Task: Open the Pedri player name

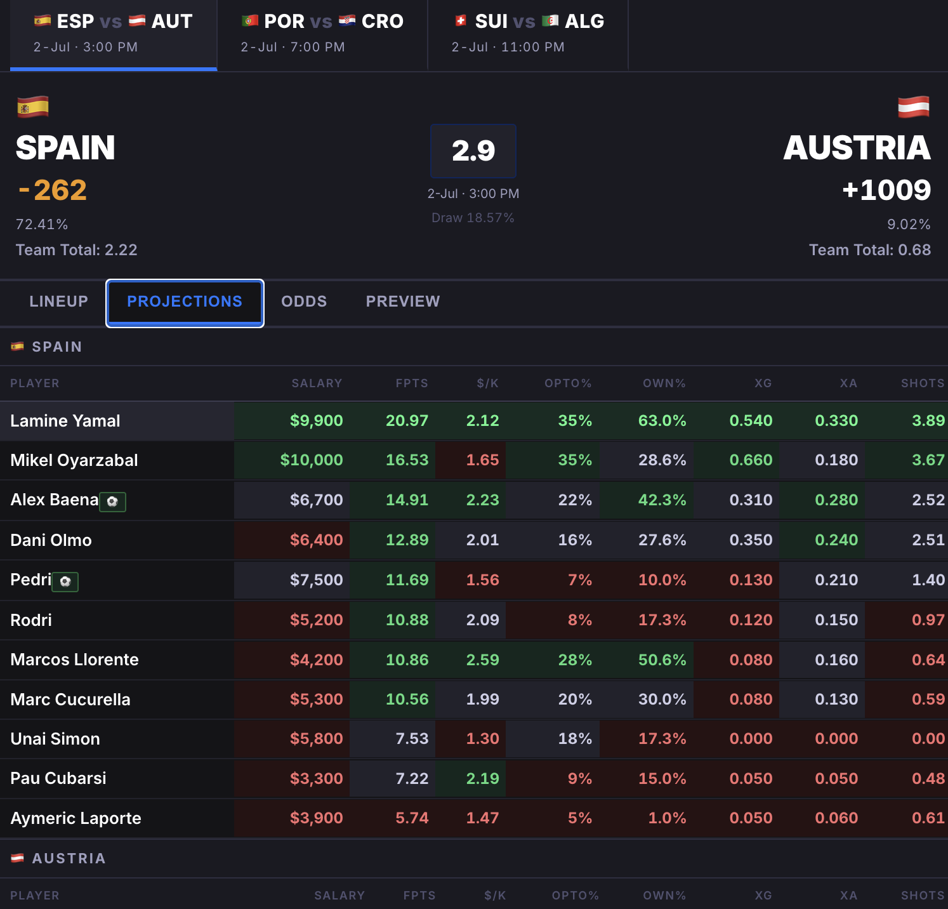Action: point(31,580)
